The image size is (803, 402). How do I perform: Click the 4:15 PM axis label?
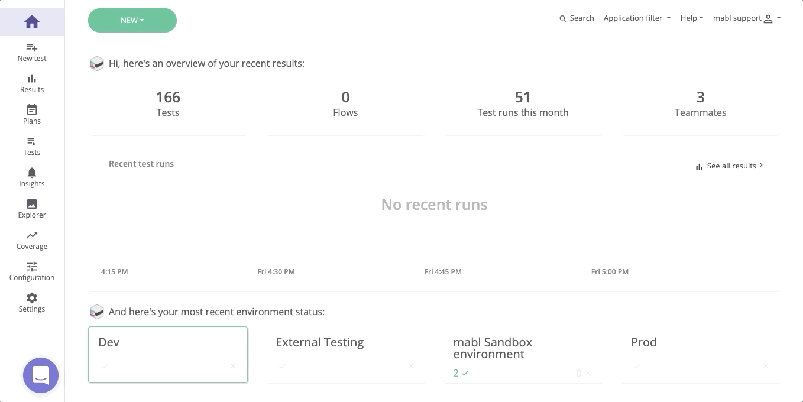pyautogui.click(x=114, y=272)
